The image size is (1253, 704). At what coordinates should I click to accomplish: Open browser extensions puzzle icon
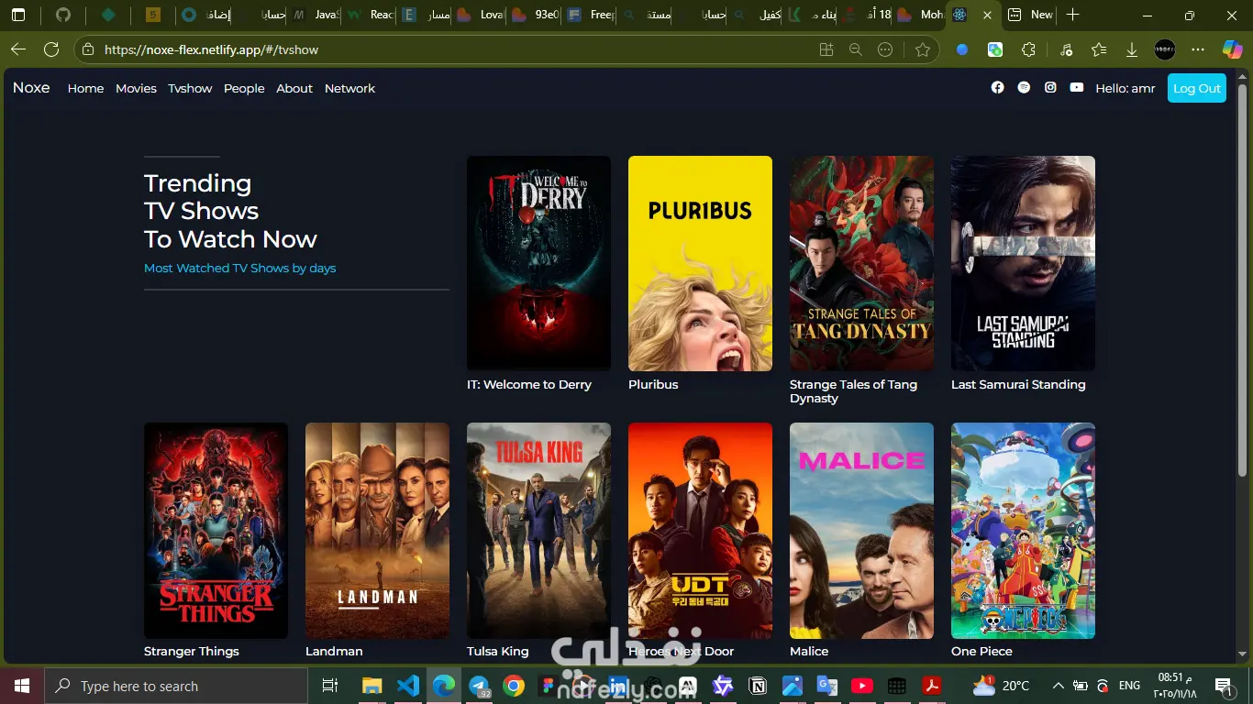click(x=1028, y=49)
